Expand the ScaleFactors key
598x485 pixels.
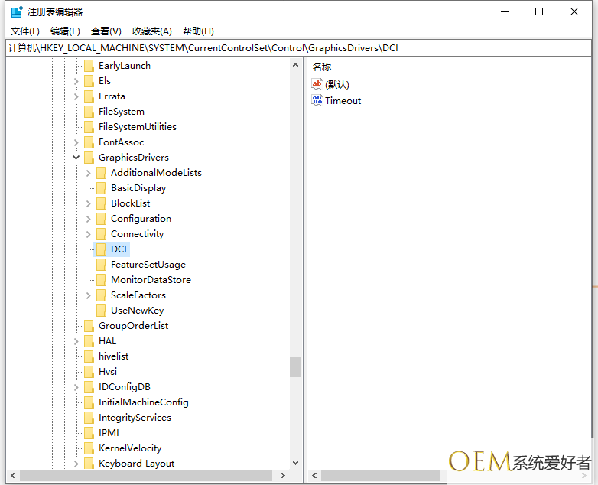pyautogui.click(x=89, y=295)
